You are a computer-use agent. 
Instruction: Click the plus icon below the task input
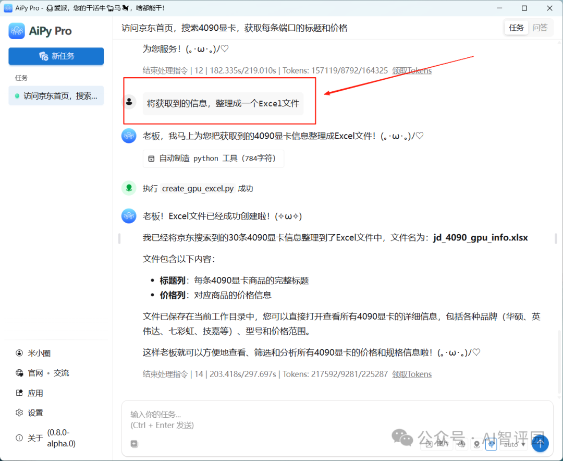[x=133, y=444]
